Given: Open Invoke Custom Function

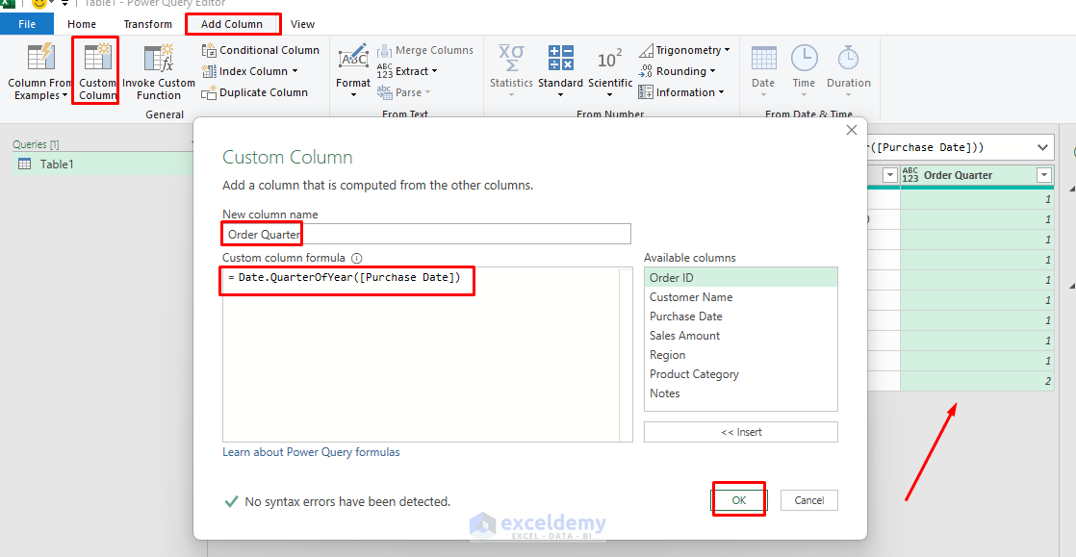Looking at the screenshot, I should click(159, 70).
